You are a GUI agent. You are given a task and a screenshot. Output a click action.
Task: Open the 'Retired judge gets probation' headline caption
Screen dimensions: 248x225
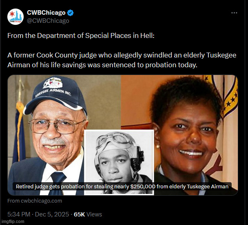pyautogui.click(x=122, y=186)
